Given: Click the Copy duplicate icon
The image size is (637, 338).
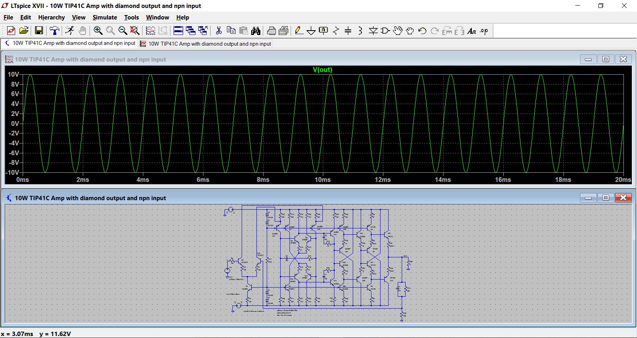Looking at the screenshot, I should pos(231,31).
